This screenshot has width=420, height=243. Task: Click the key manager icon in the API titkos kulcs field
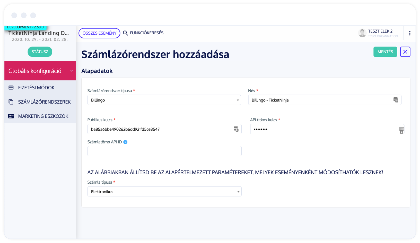401,130
